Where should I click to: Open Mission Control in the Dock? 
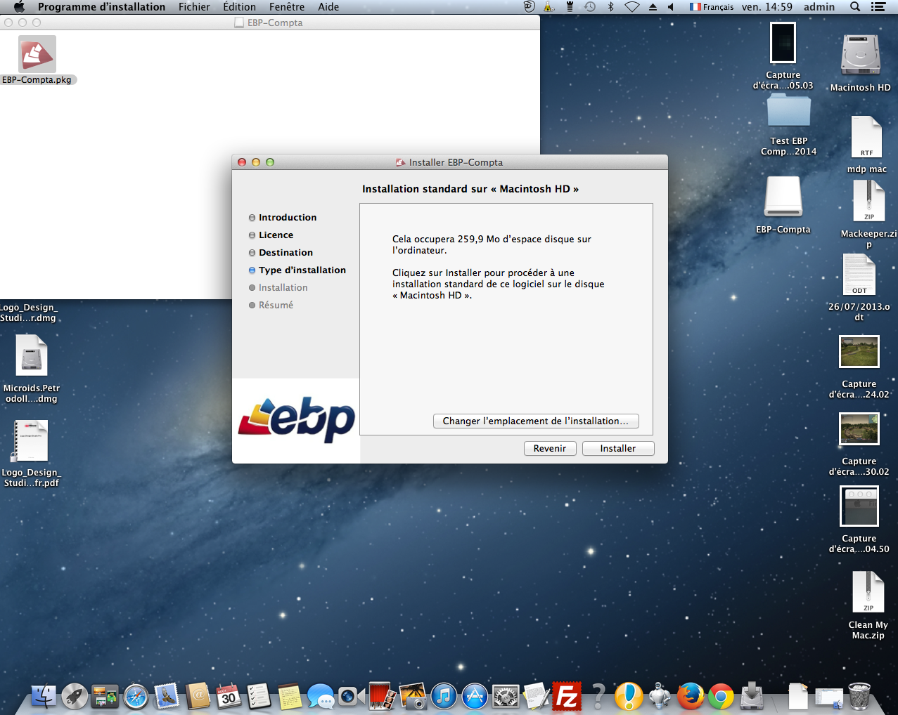[x=105, y=696]
